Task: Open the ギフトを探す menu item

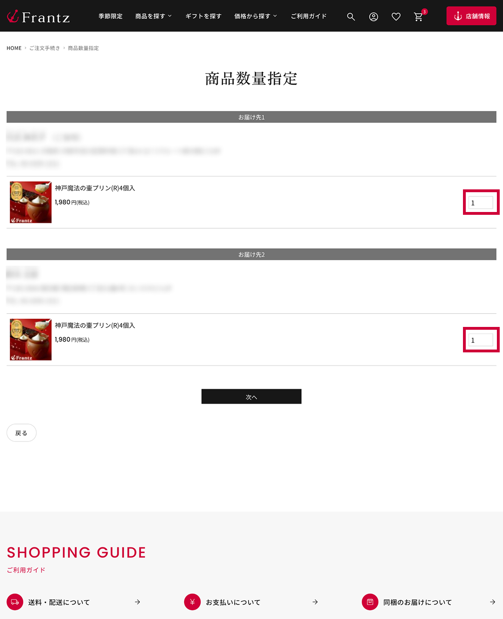Action: (x=203, y=16)
